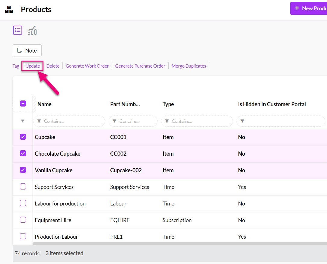Click the "PRL1" part number cell
The image size is (327, 264).
[x=116, y=237]
